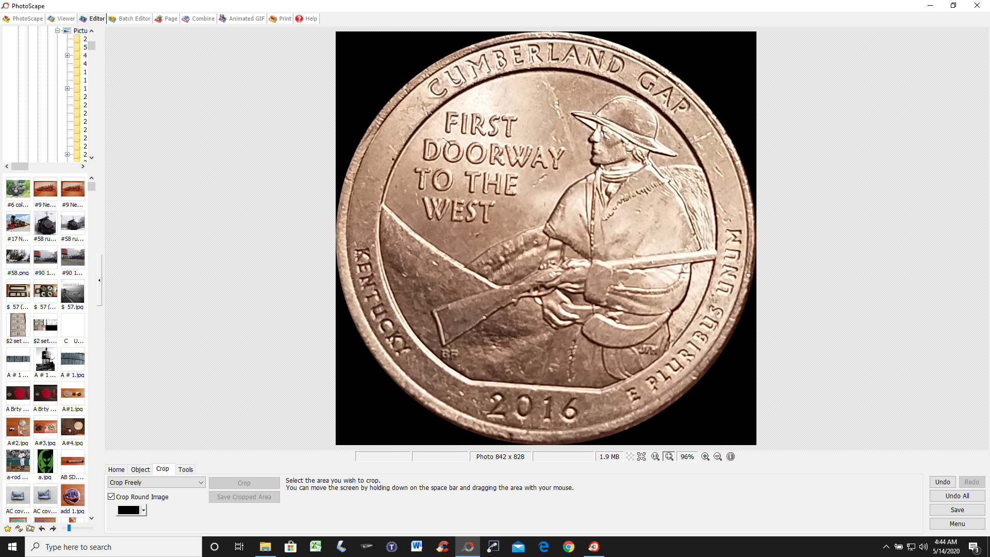The image size is (990, 557).
Task: Click the Menu button
Action: tap(957, 523)
